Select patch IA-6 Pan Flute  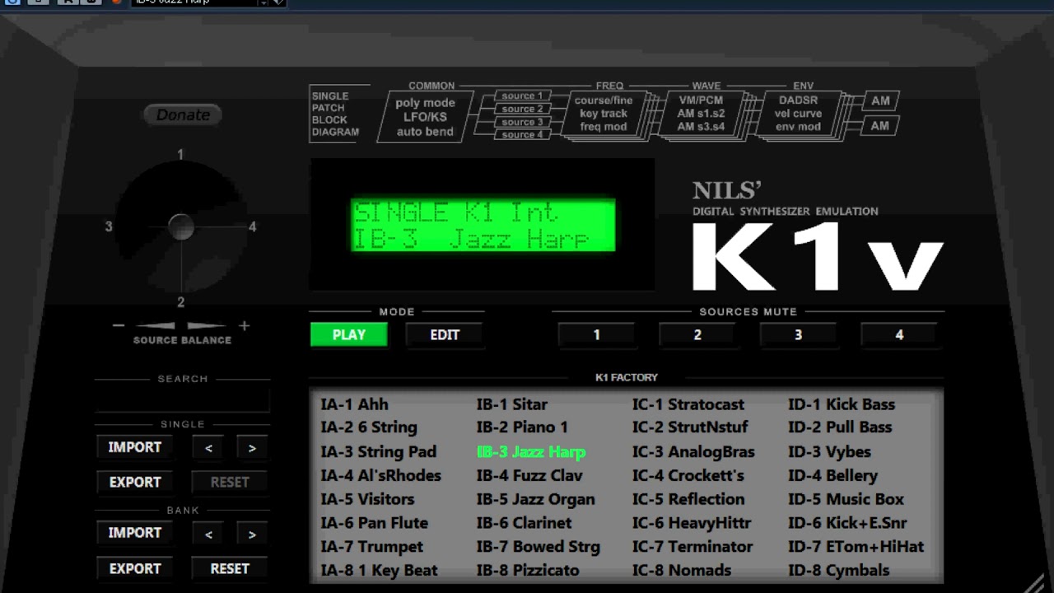coord(374,523)
